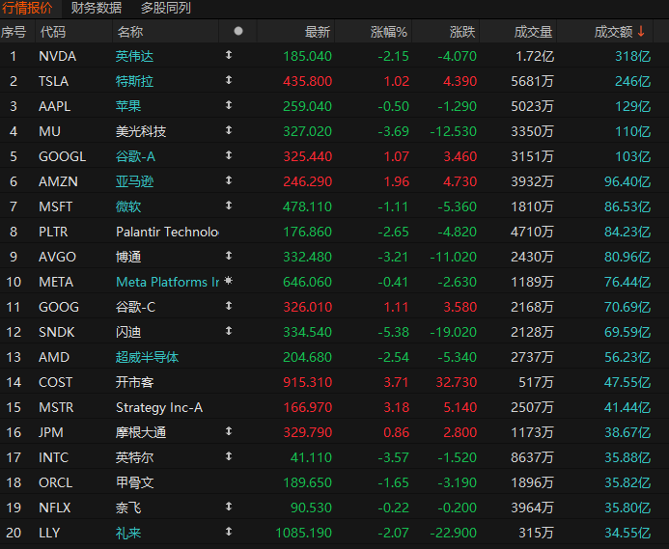Select the 奈飞 name cell
Image resolution: width=669 pixels, height=549 pixels.
pyautogui.click(x=128, y=508)
